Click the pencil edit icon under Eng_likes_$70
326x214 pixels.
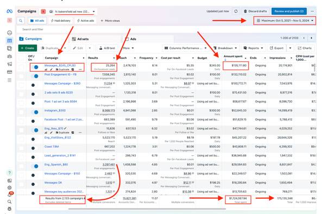click(x=51, y=133)
